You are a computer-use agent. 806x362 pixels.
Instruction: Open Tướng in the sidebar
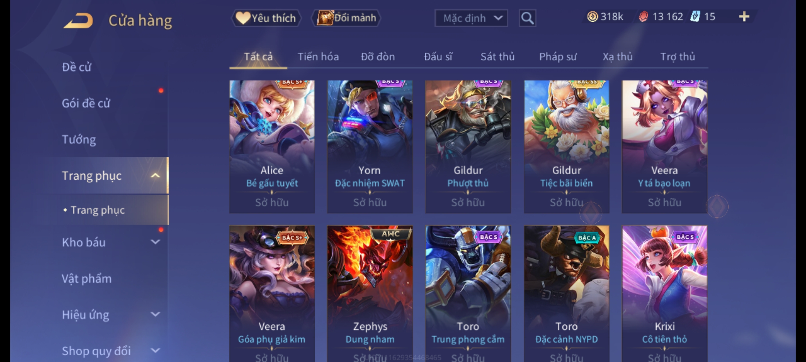79,139
